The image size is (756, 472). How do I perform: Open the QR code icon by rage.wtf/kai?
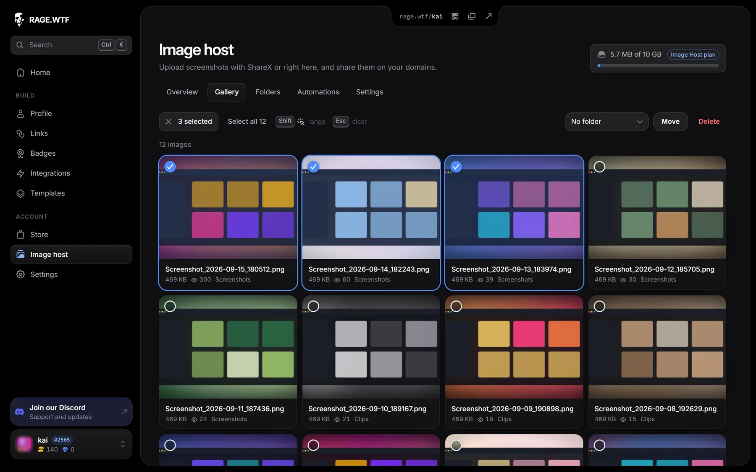tap(455, 16)
